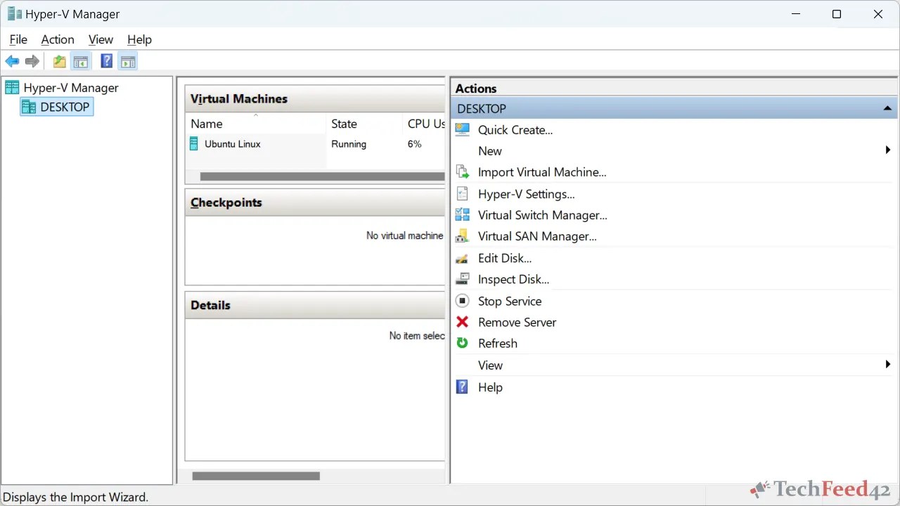Sort by the State column header
Viewport: 900px width, 506px height.
coord(364,123)
